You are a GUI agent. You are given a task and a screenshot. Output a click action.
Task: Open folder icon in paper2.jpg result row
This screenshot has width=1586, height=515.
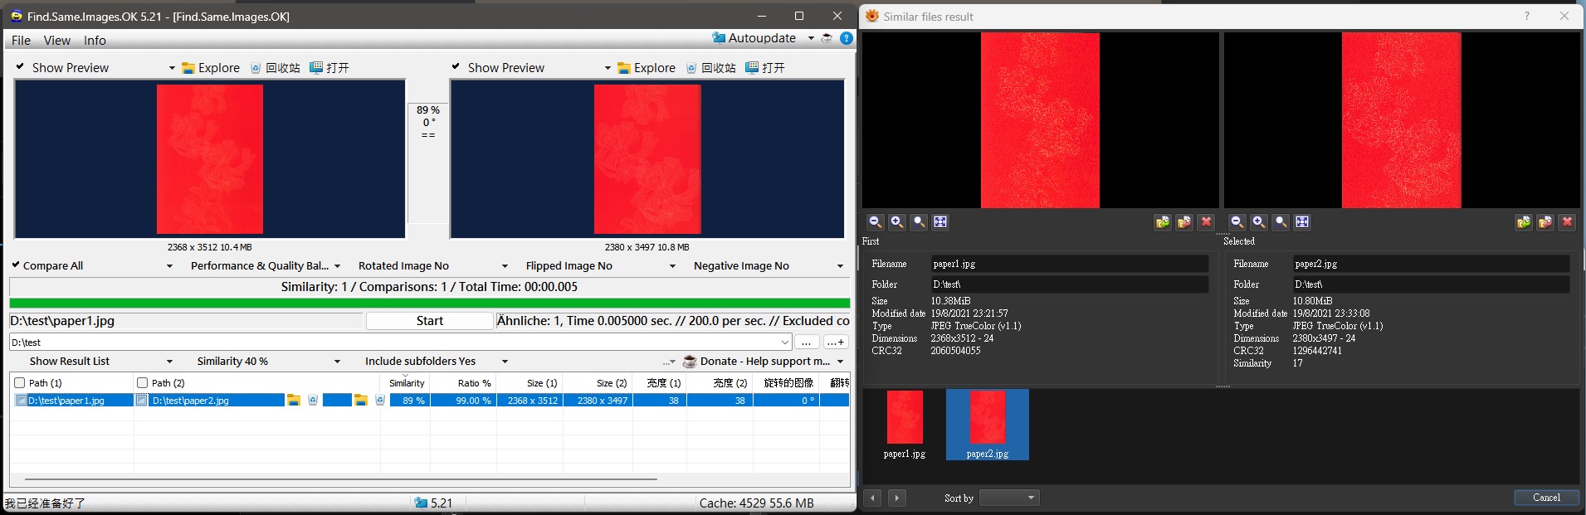tap(294, 401)
